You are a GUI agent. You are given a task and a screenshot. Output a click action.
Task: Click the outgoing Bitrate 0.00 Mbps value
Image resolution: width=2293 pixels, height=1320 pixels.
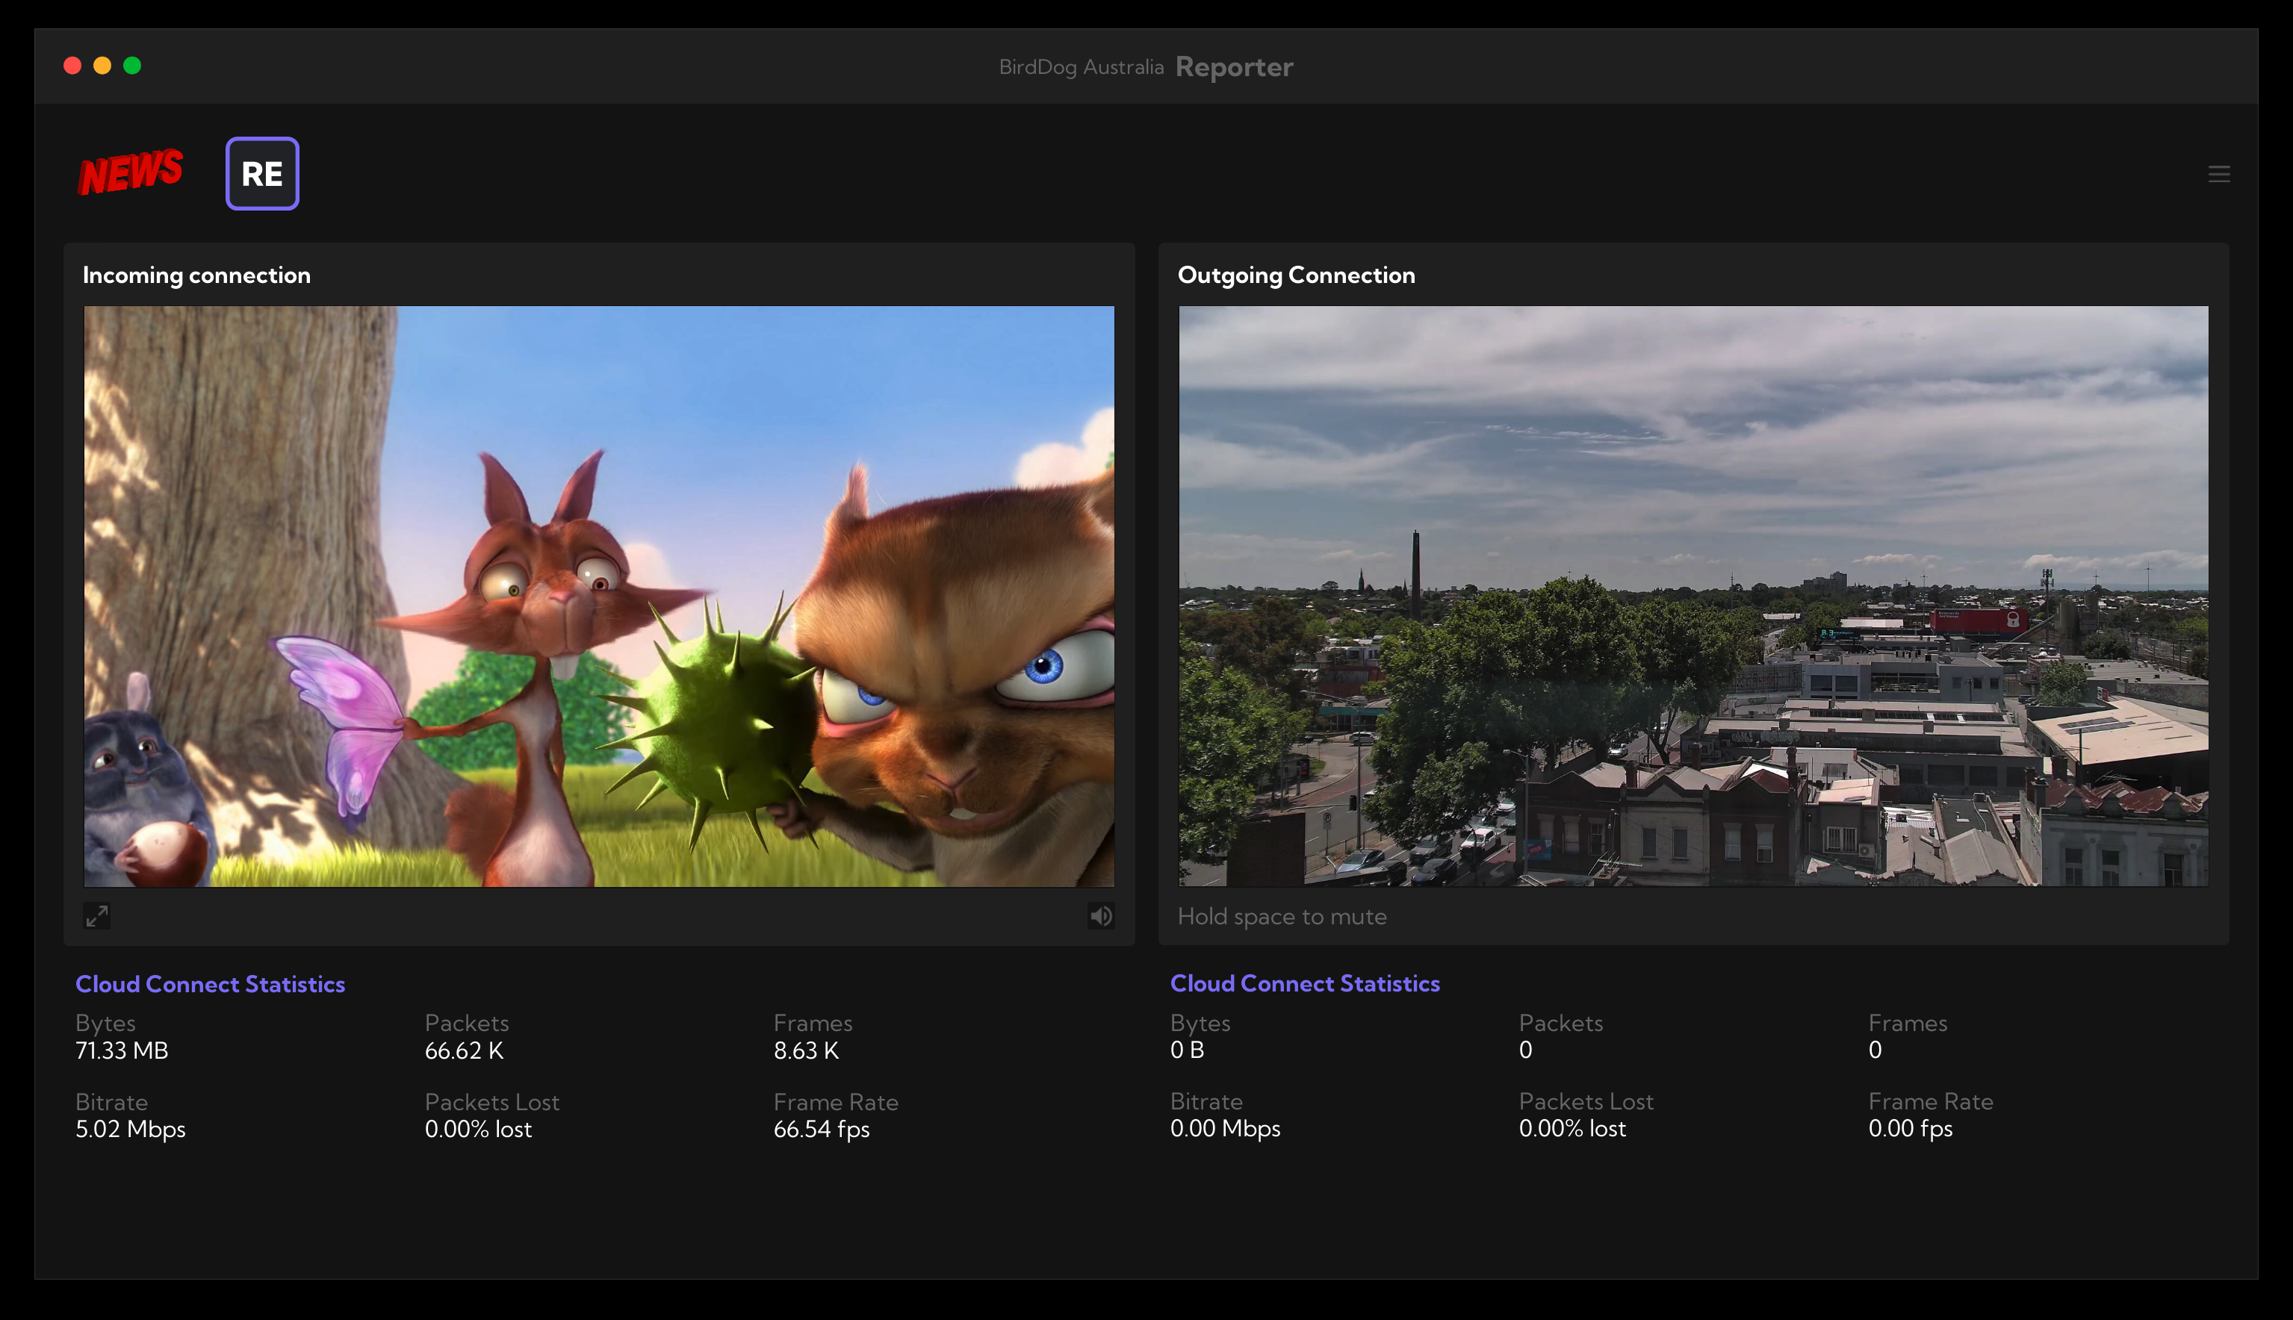click(x=1225, y=1128)
